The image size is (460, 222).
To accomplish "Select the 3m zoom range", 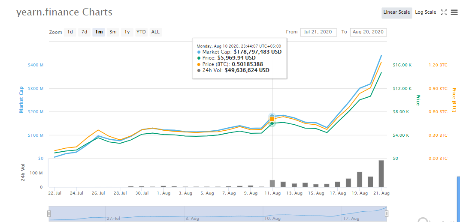I will tap(113, 32).
